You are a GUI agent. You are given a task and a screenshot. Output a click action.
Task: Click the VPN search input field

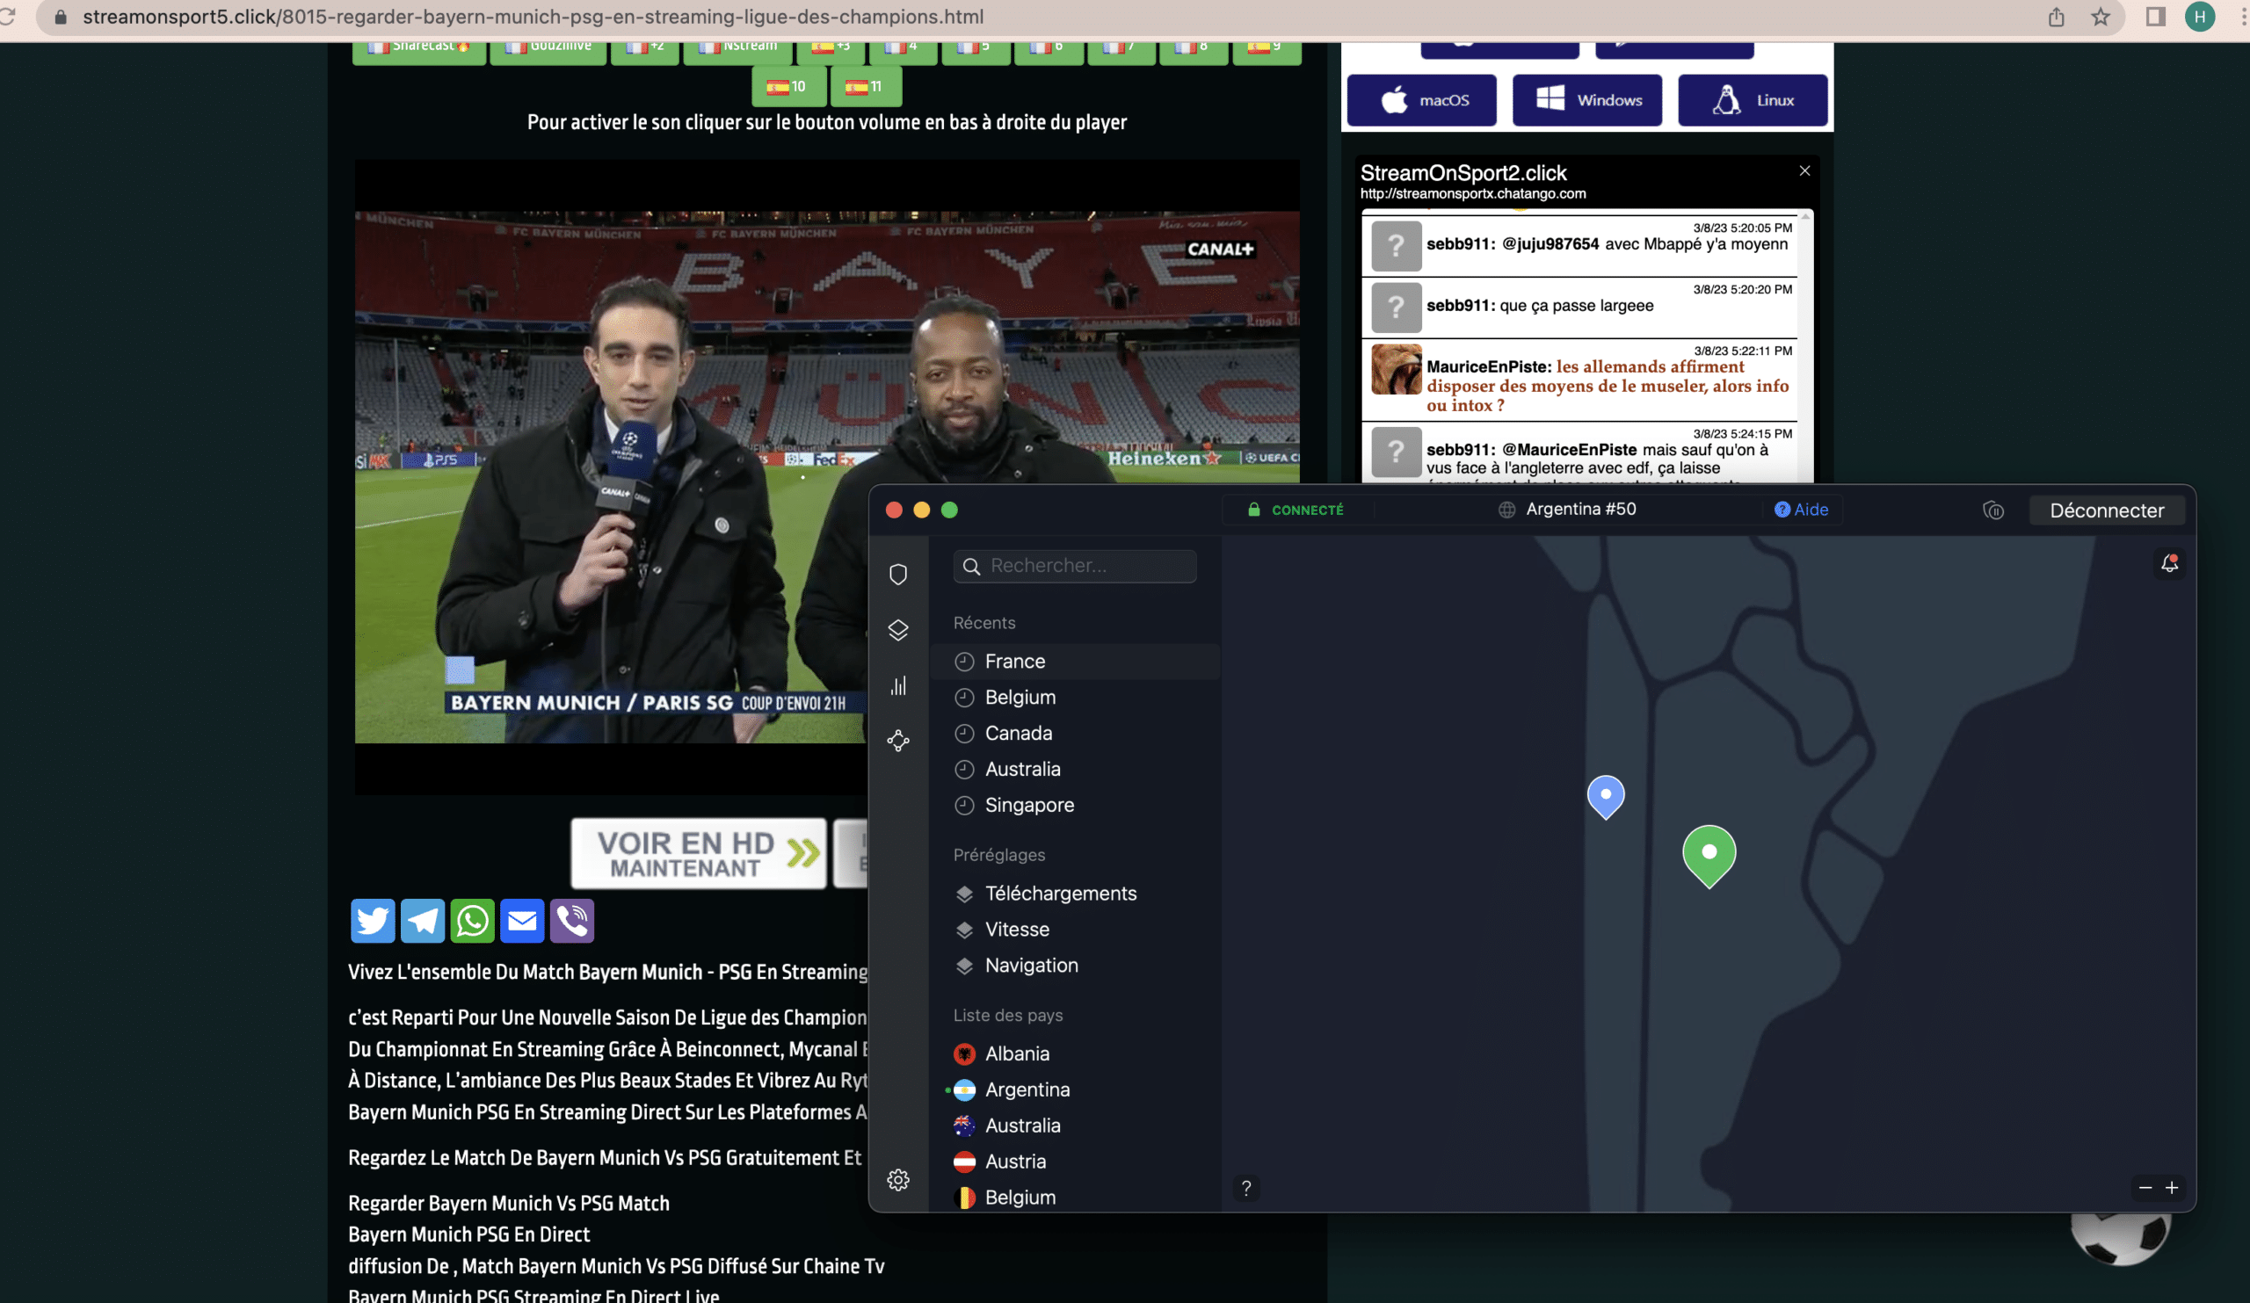(x=1076, y=565)
